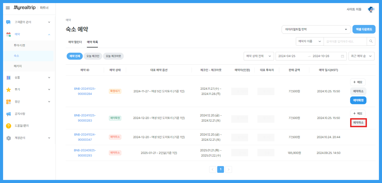
Task: Click the profile avatar in top right
Action: click(x=371, y=8)
